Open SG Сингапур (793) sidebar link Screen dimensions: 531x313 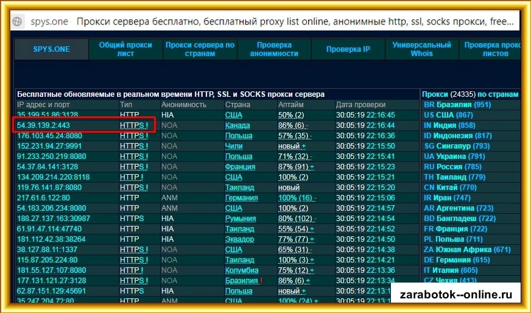[x=457, y=146]
